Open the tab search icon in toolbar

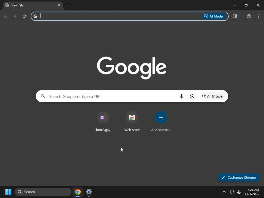235,16
